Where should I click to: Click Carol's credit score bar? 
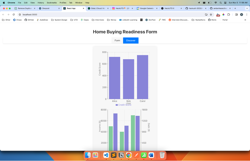click(143, 77)
